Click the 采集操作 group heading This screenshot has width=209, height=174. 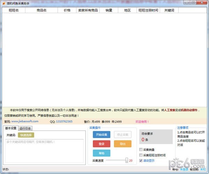(x=95, y=128)
